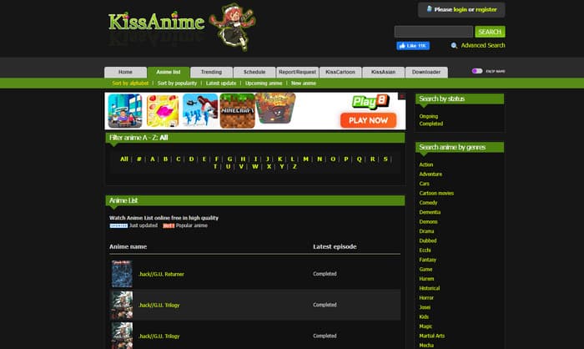Select Ongoing status filter
The width and height of the screenshot is (584, 349).
click(428, 116)
